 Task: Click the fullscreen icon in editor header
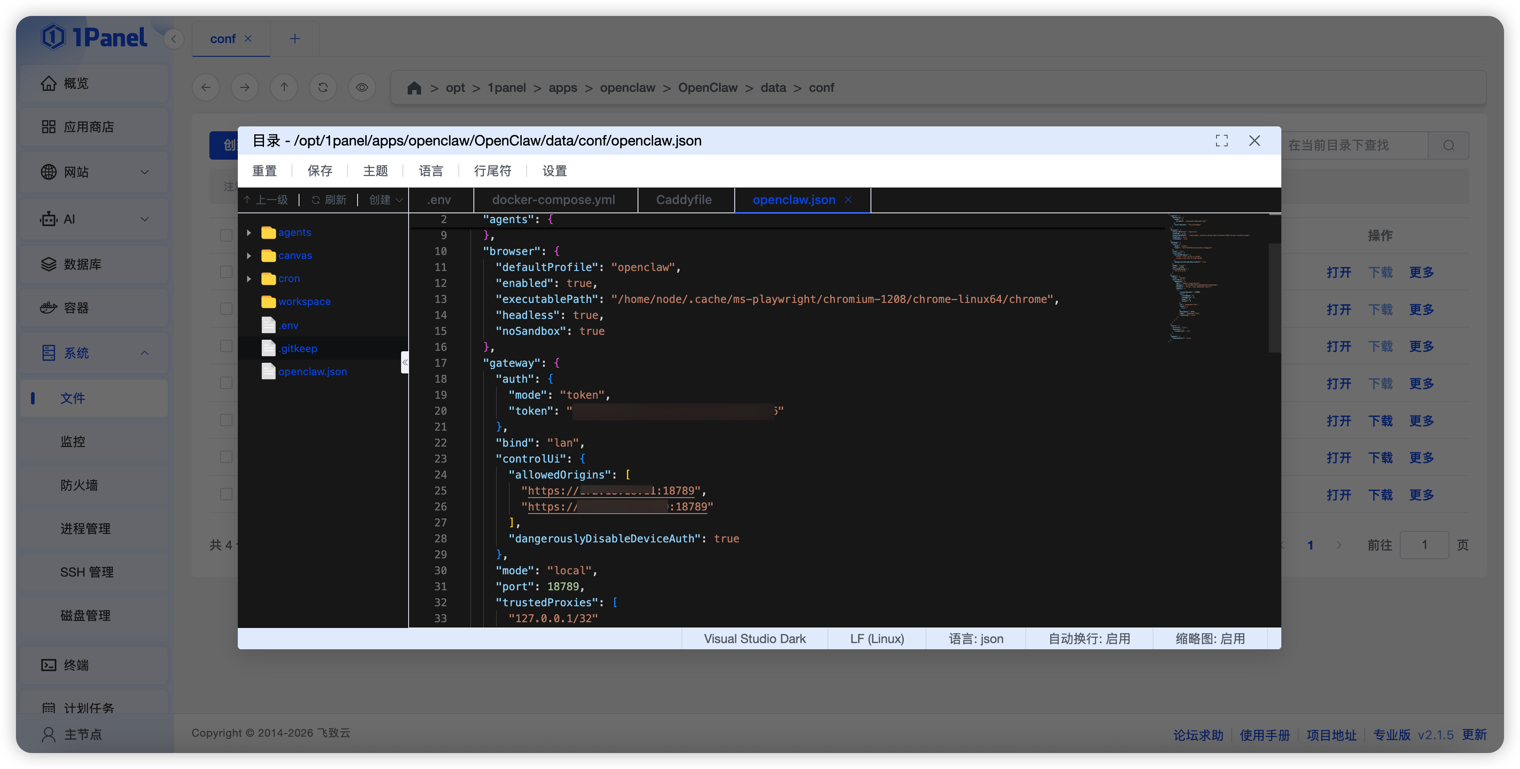coord(1221,140)
